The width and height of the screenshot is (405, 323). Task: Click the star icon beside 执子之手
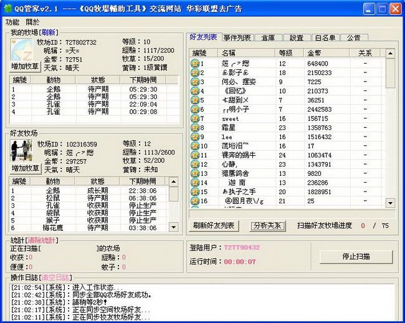tap(195, 191)
